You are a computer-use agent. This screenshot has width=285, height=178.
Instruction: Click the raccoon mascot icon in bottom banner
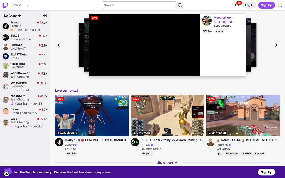[7, 172]
